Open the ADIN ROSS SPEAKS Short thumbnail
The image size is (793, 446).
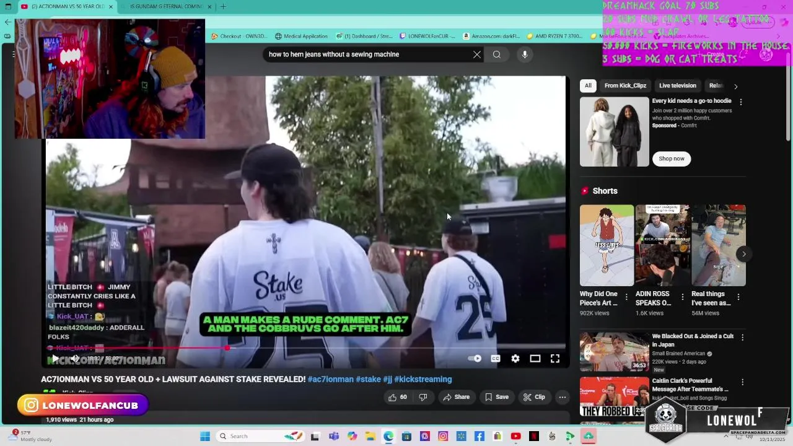pos(662,245)
